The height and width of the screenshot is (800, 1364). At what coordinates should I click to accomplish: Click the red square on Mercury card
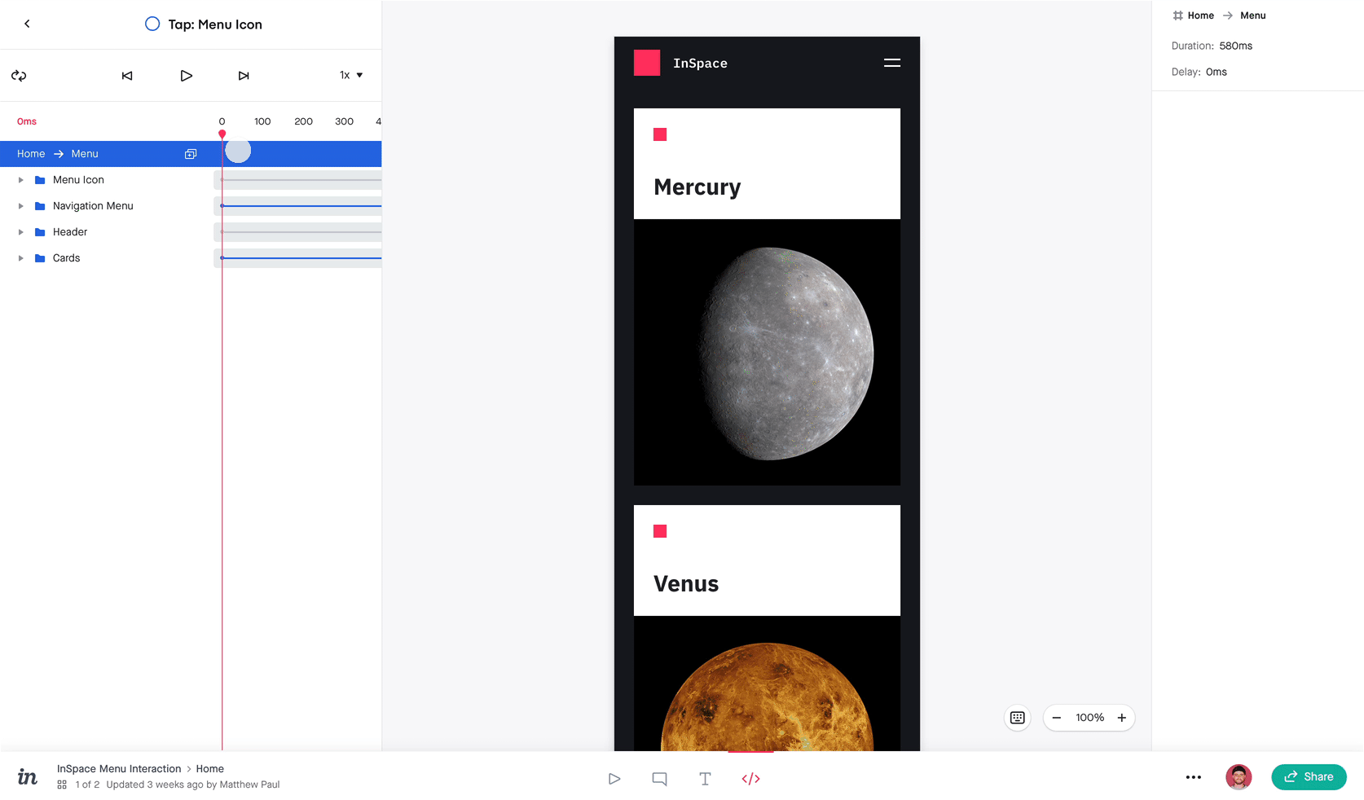tap(660, 134)
